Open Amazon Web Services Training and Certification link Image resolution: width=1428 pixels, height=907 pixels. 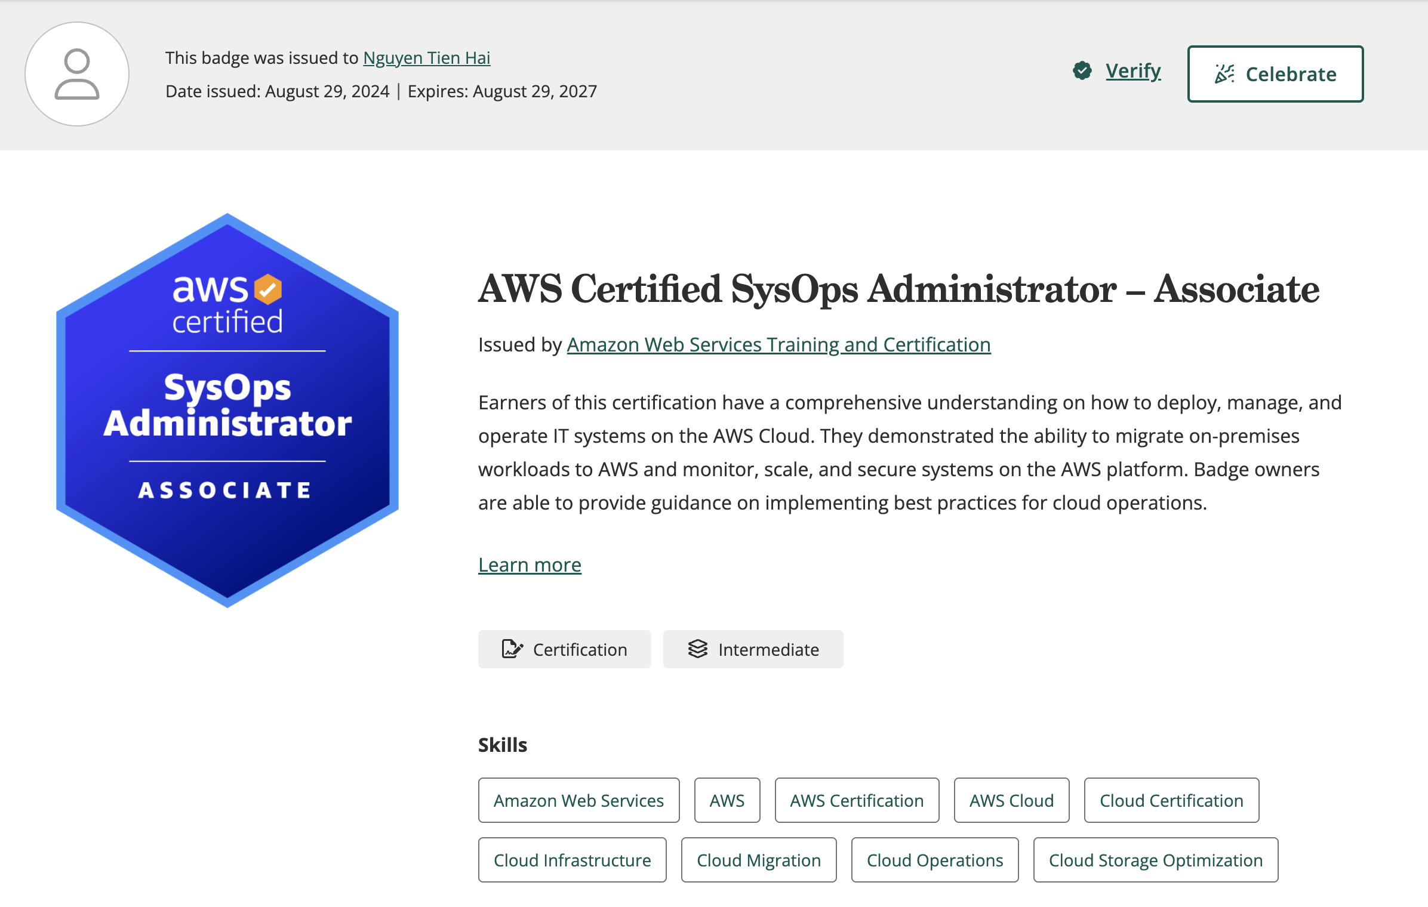click(778, 345)
